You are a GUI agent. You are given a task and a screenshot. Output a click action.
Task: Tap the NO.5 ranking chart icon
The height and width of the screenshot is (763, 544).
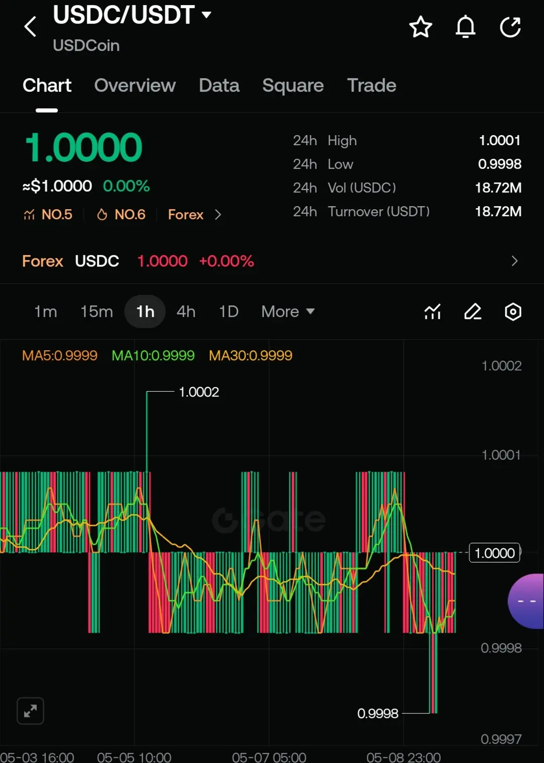point(29,215)
